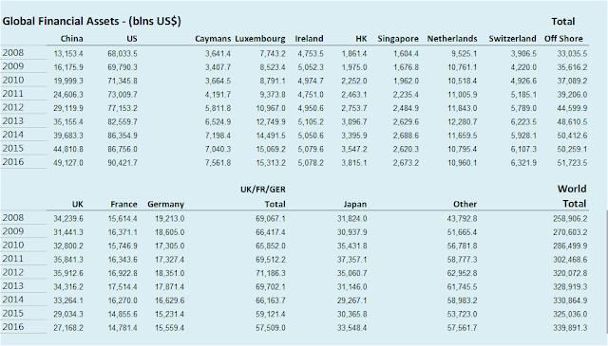Image resolution: width=608 pixels, height=346 pixels.
Task: Click the Luxembourg column header
Action: (x=260, y=39)
